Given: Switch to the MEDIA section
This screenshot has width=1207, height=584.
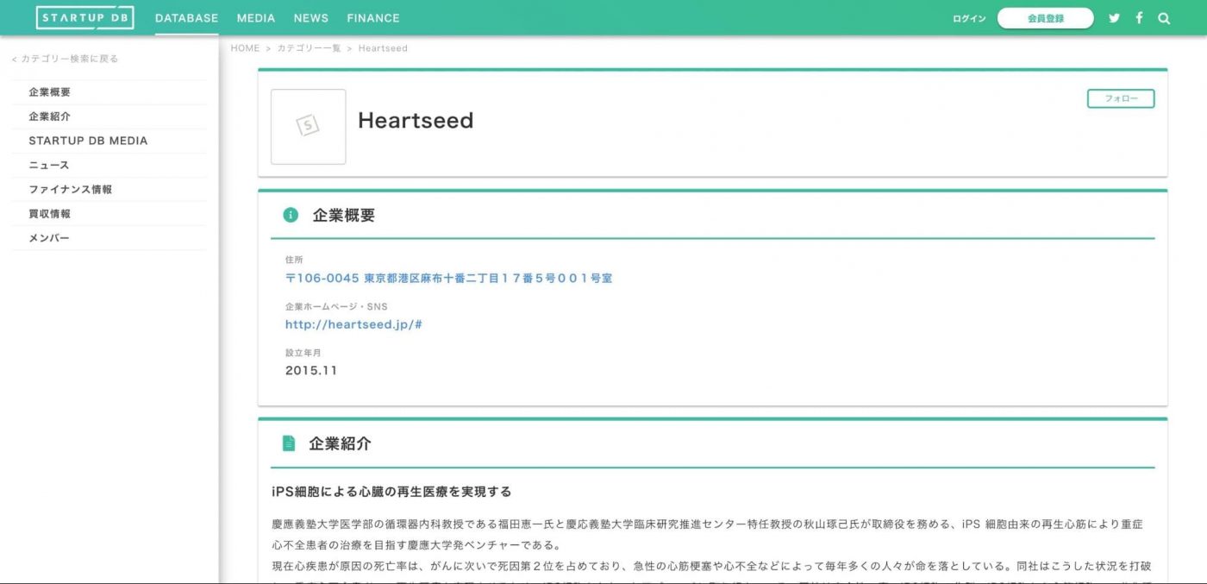Looking at the screenshot, I should [255, 17].
